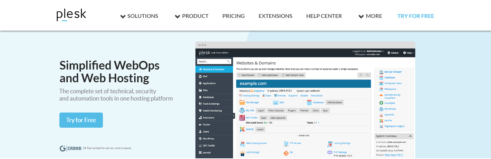This screenshot has height=159, width=491.
Task: Open Files in the left sidebar
Action: (x=214, y=90)
